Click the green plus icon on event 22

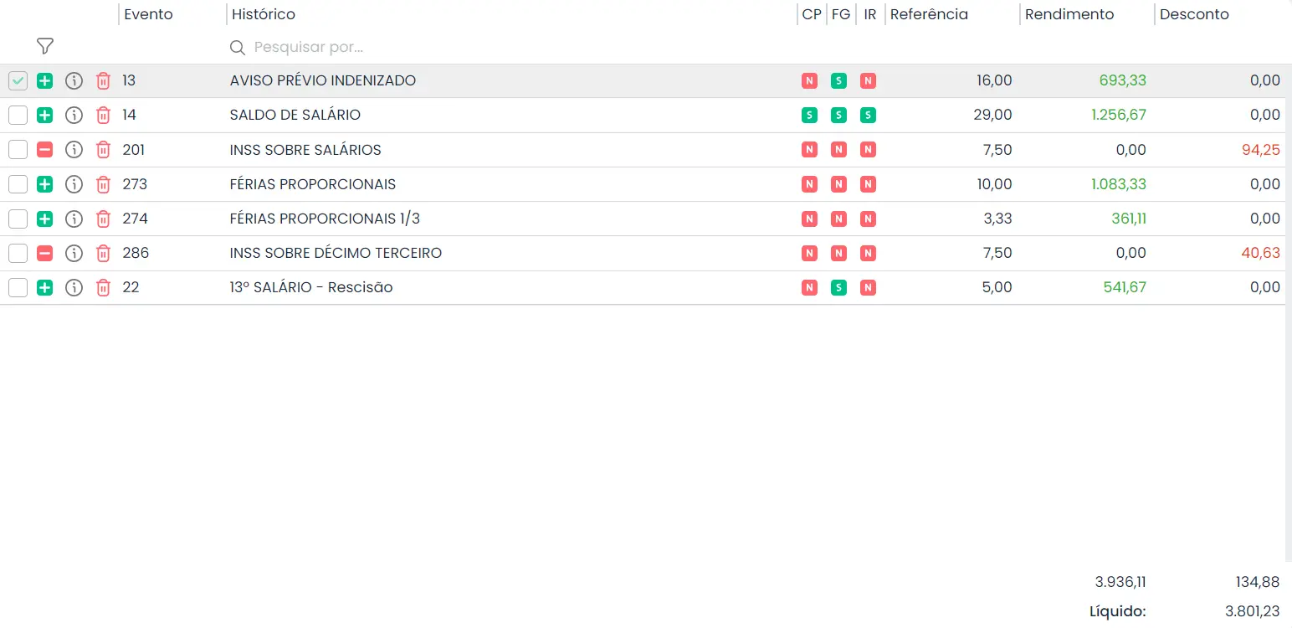click(45, 287)
